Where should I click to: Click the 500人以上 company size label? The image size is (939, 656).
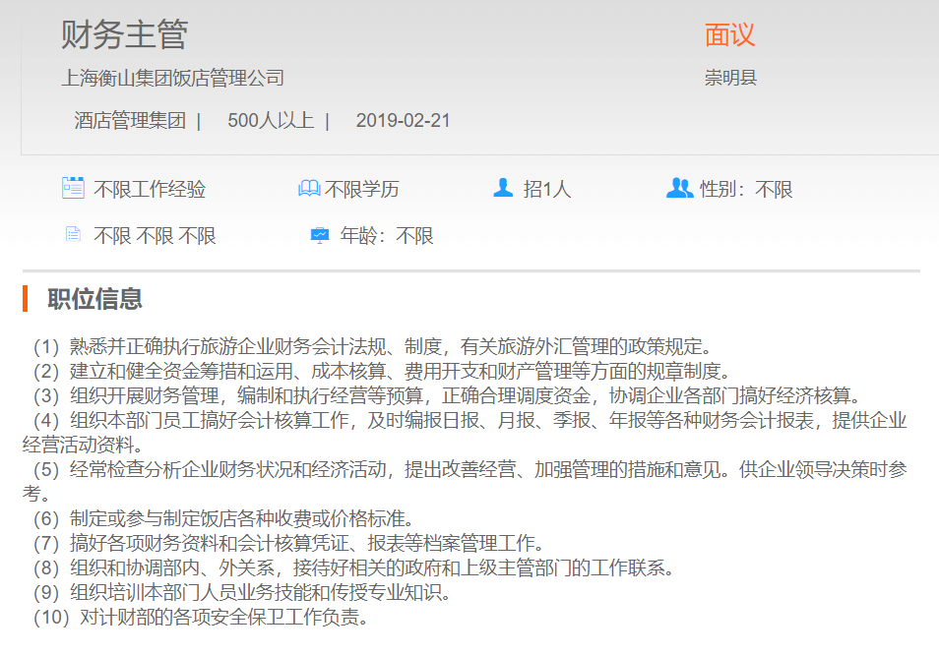click(x=271, y=121)
